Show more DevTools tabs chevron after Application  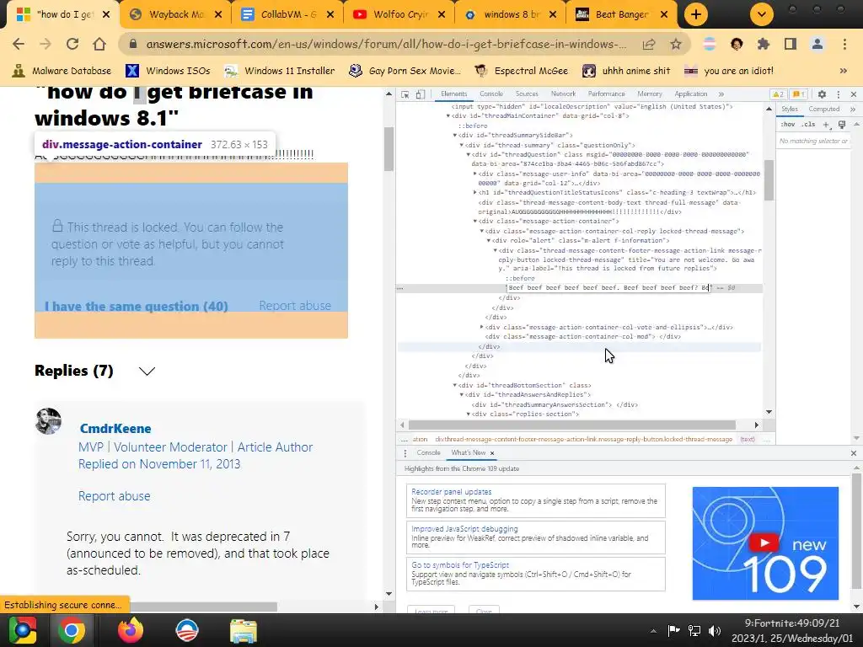(721, 94)
